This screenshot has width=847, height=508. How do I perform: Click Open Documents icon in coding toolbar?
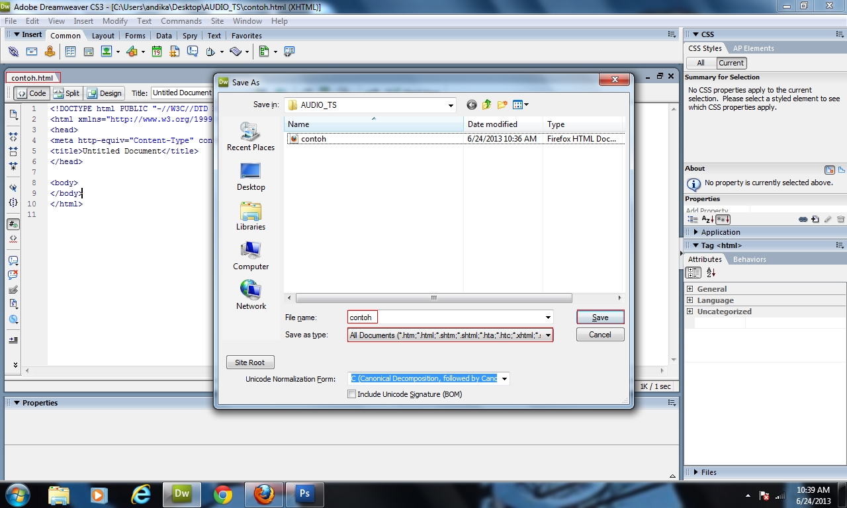[13, 114]
